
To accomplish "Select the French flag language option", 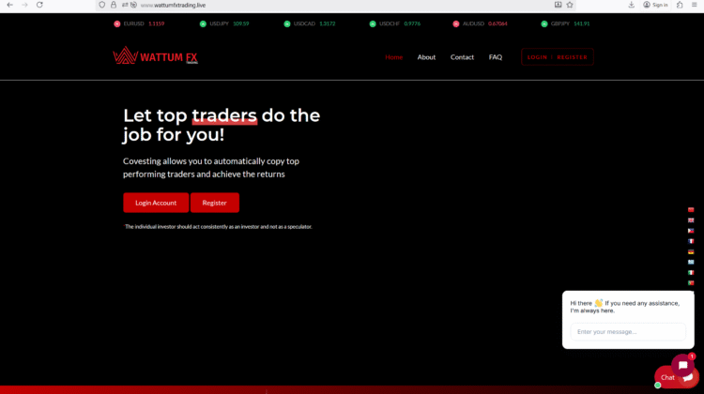I will tap(691, 241).
